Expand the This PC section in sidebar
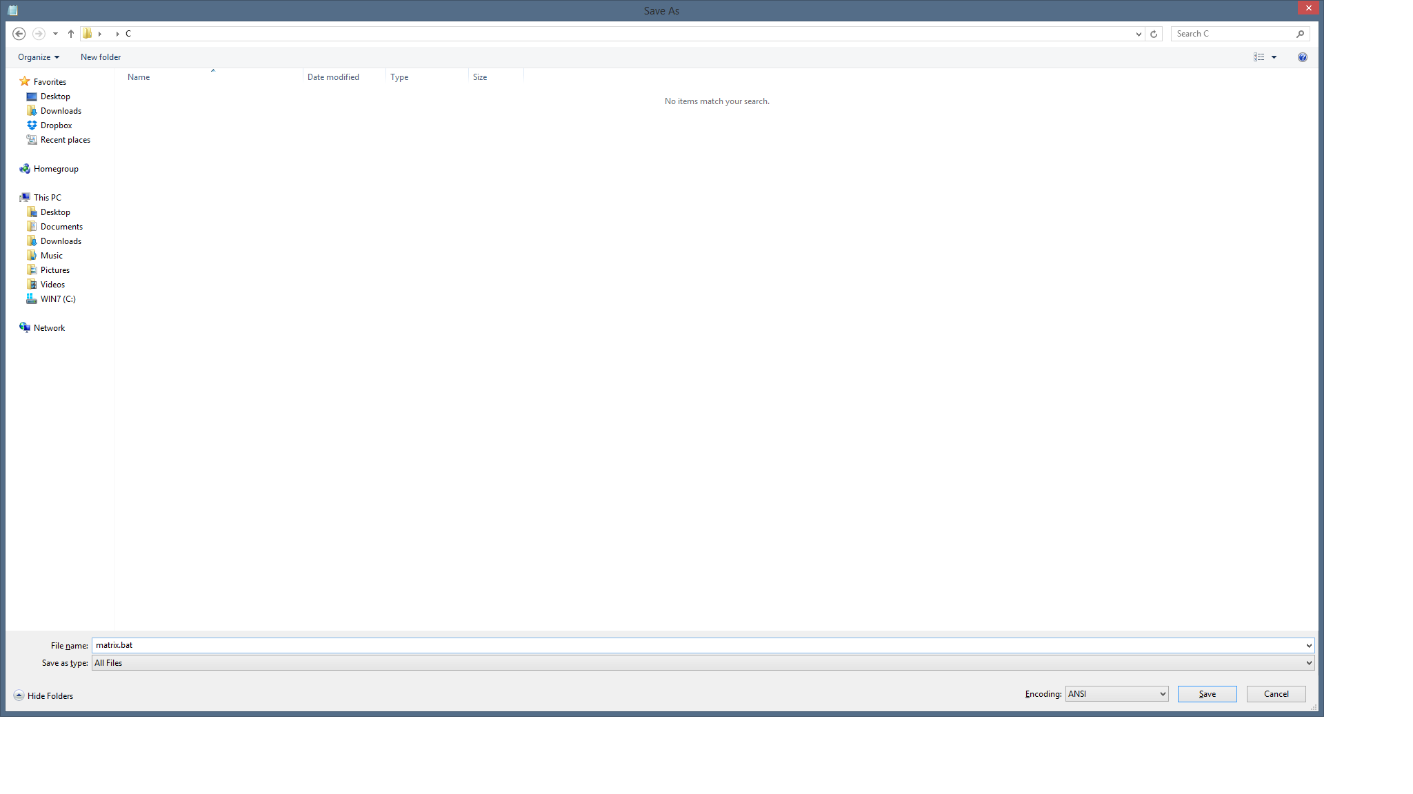The height and width of the screenshot is (794, 1413). click(x=12, y=197)
